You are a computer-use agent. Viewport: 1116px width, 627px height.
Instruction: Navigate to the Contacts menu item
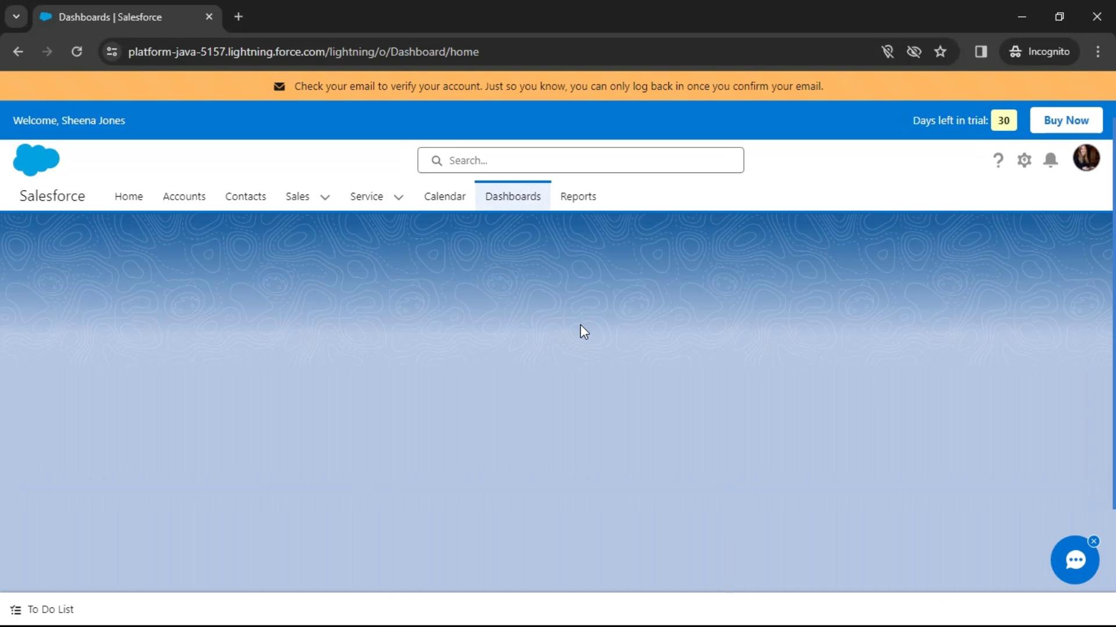245,196
